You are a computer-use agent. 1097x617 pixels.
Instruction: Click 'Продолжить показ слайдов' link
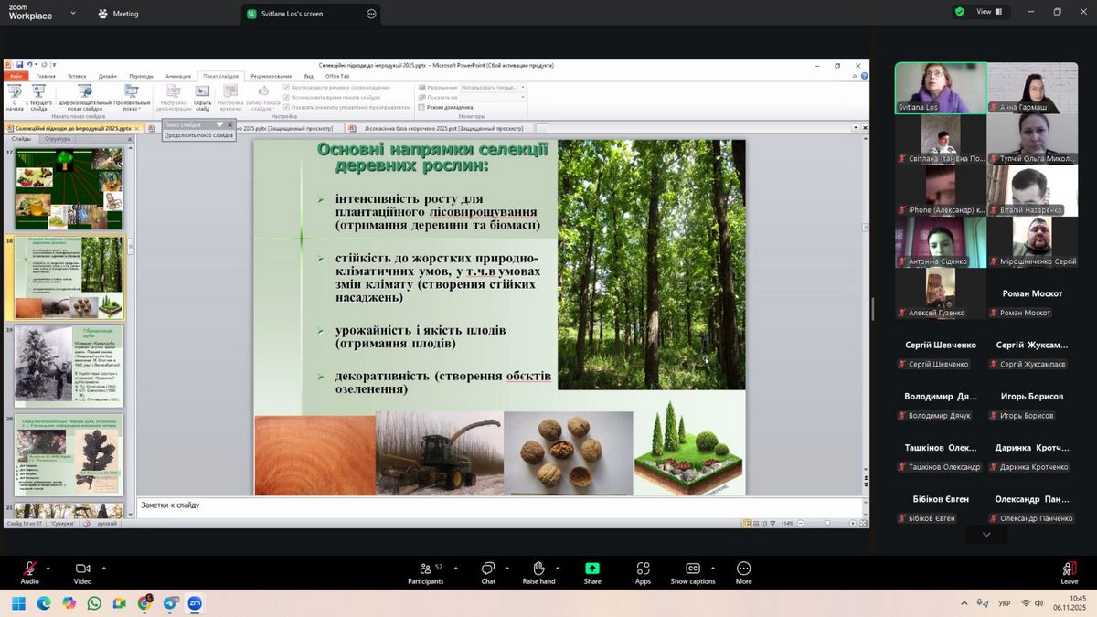tap(198, 135)
